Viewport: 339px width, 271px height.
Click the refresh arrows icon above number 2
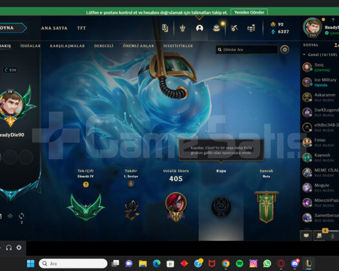(21, 216)
